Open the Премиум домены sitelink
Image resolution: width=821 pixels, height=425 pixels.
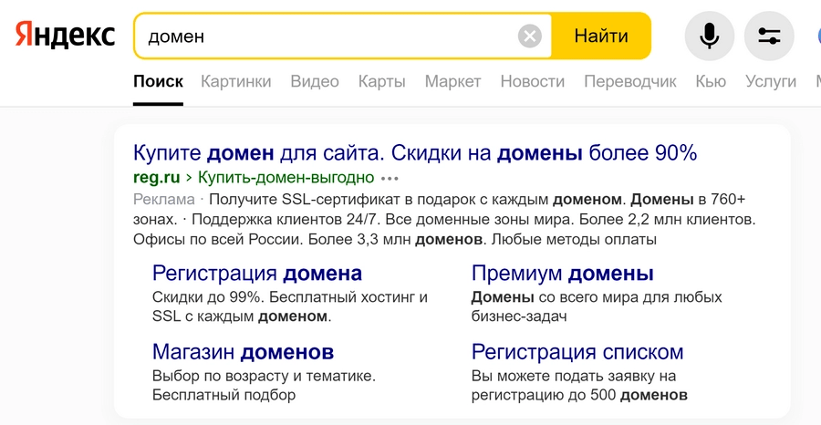562,274
